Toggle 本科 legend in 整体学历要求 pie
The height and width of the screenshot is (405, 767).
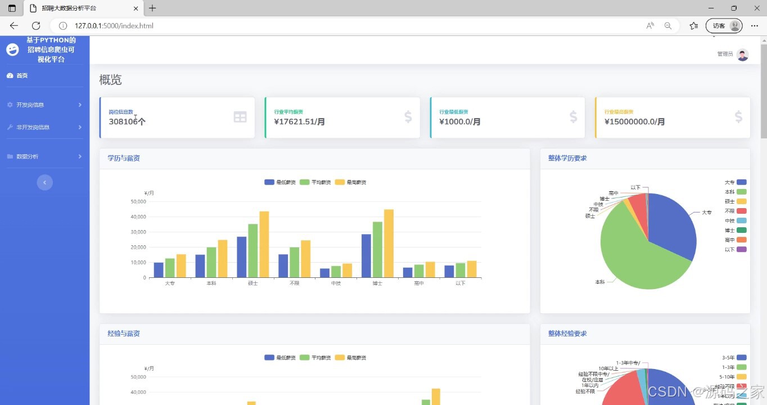tap(736, 192)
